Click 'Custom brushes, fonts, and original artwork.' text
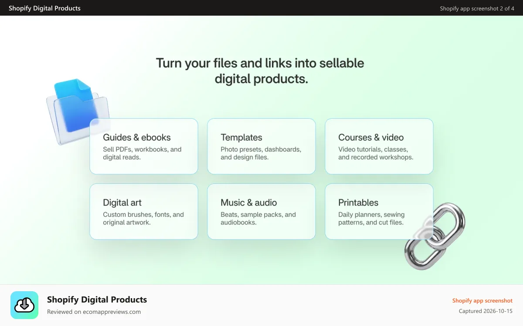 [x=143, y=219]
